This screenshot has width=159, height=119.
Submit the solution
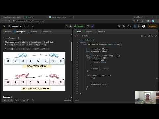tap(79, 26)
